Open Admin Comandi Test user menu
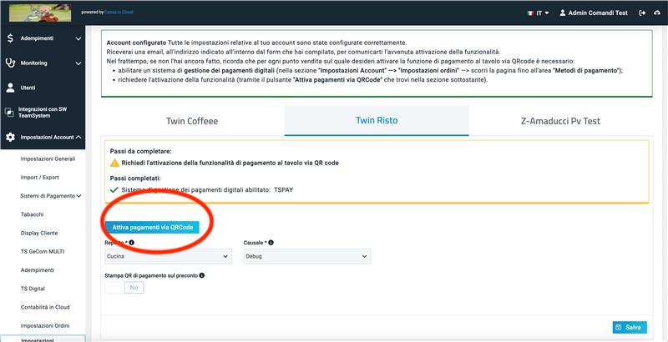This screenshot has height=342, width=668. [594, 13]
